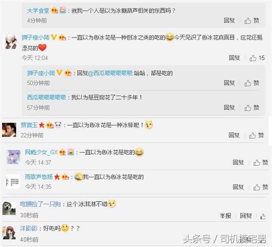Open the @西瓜喂喂喂喂喂 mention link
The height and width of the screenshot is (247, 272).
111,73
